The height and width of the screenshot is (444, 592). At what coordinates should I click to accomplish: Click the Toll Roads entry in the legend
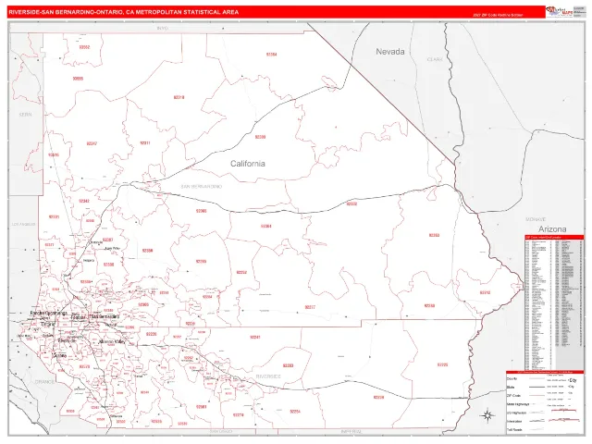[514, 429]
